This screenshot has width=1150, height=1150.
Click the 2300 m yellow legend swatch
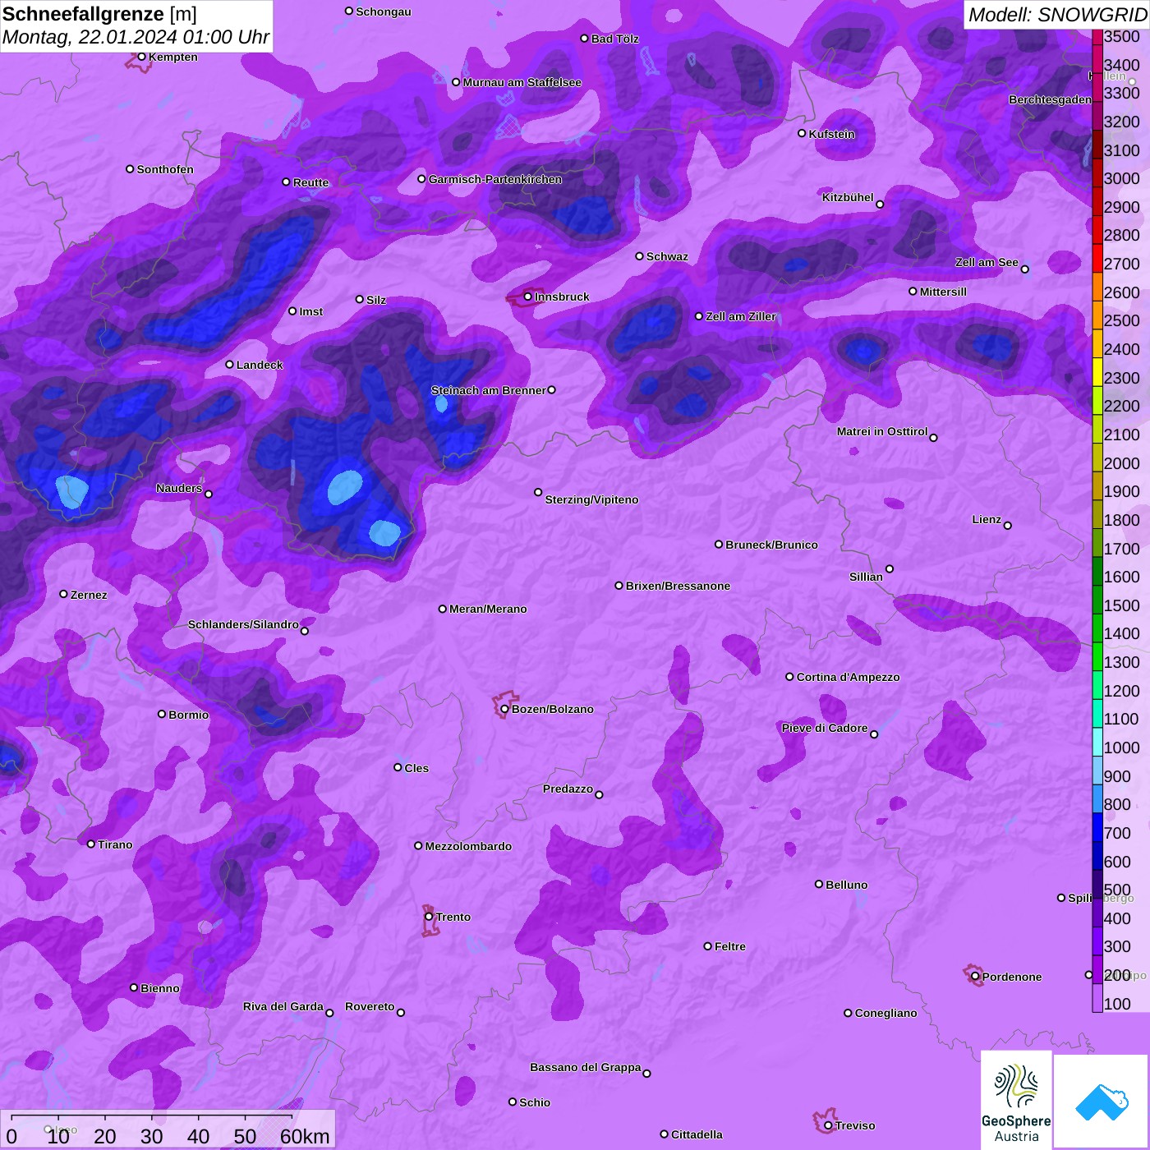pyautogui.click(x=1097, y=372)
